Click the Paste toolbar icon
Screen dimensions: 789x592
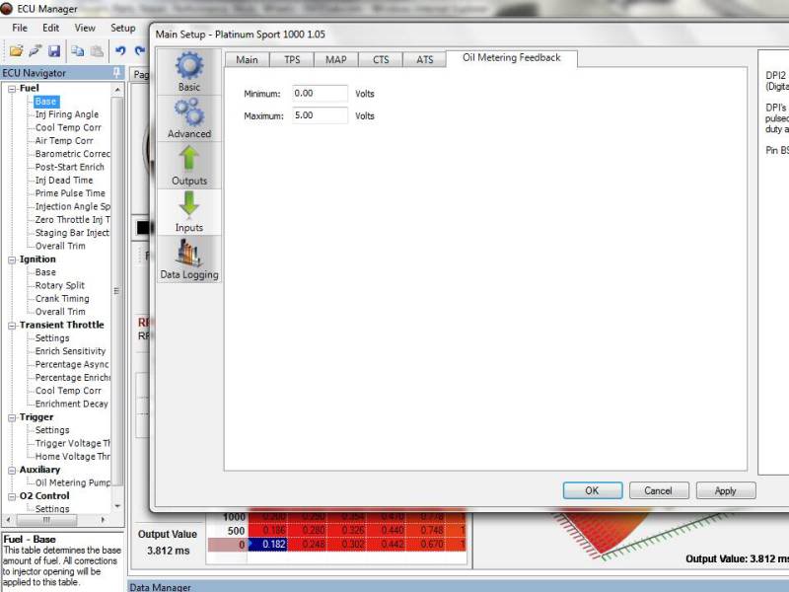point(97,51)
